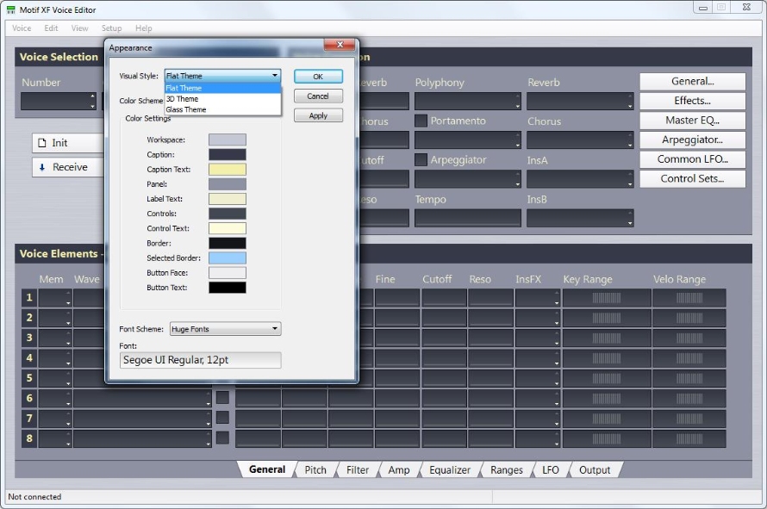Switch to the Pitch tab
Image resolution: width=767 pixels, height=509 pixels.
pos(315,470)
